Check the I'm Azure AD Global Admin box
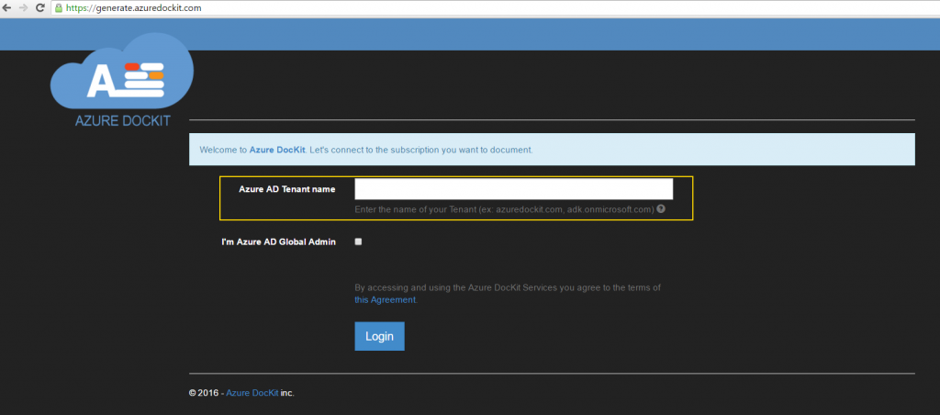This screenshot has width=940, height=415. [x=359, y=241]
